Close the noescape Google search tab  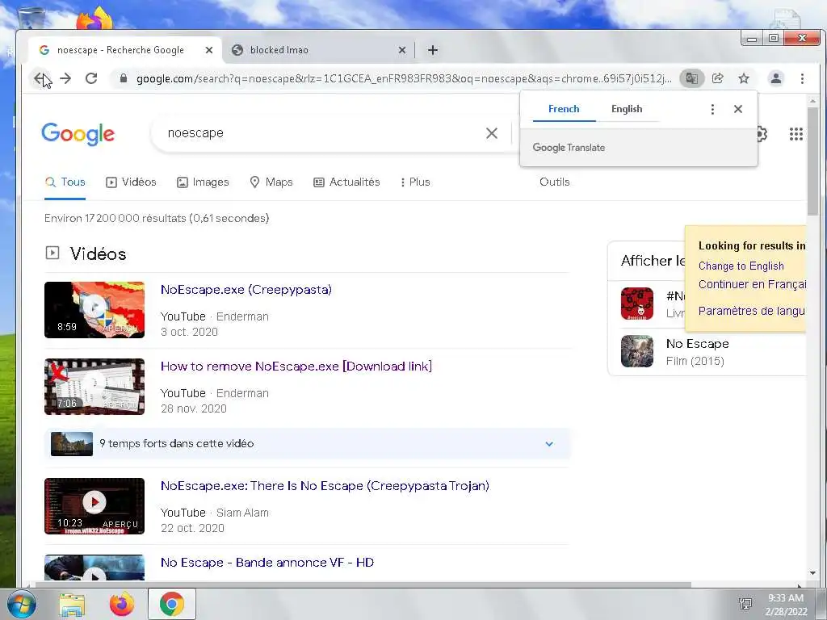click(209, 50)
